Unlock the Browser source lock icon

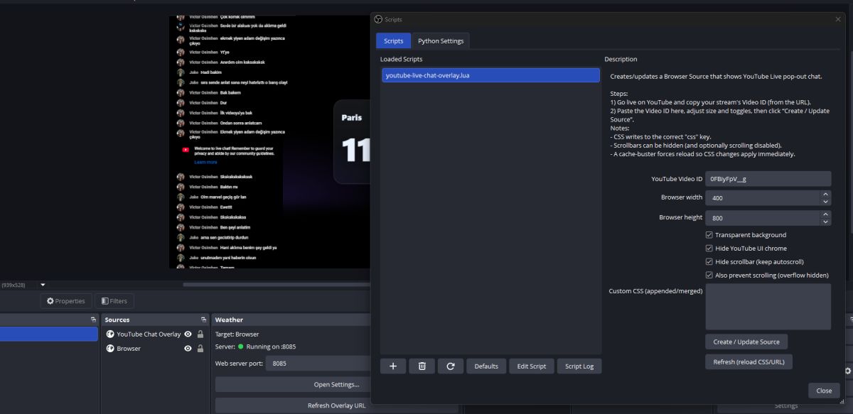pos(200,348)
